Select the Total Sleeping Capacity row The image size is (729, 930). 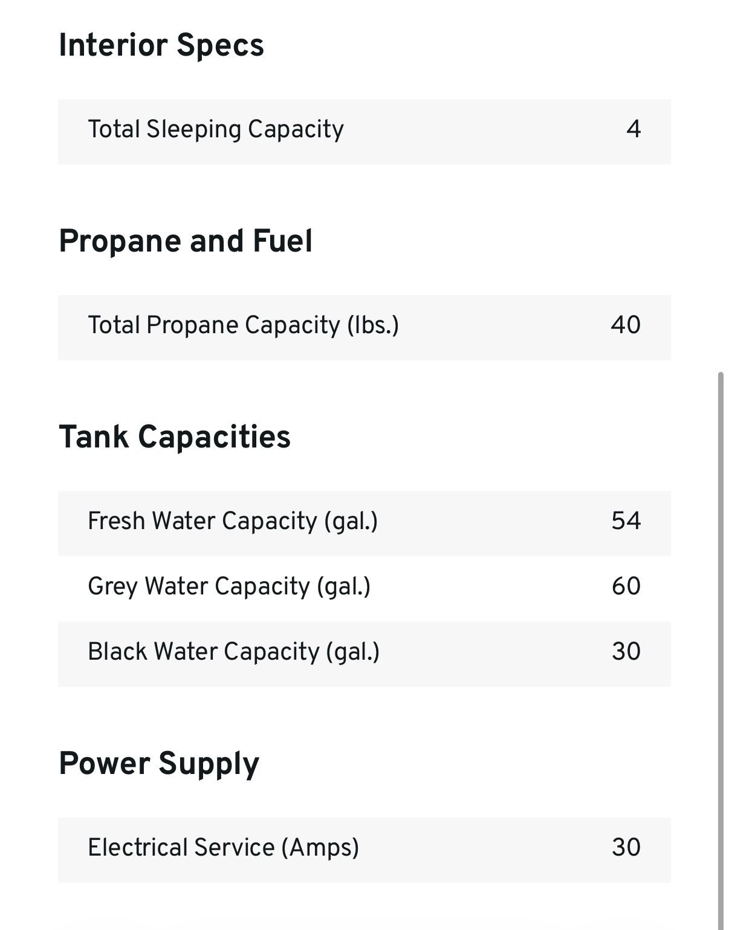point(364,132)
